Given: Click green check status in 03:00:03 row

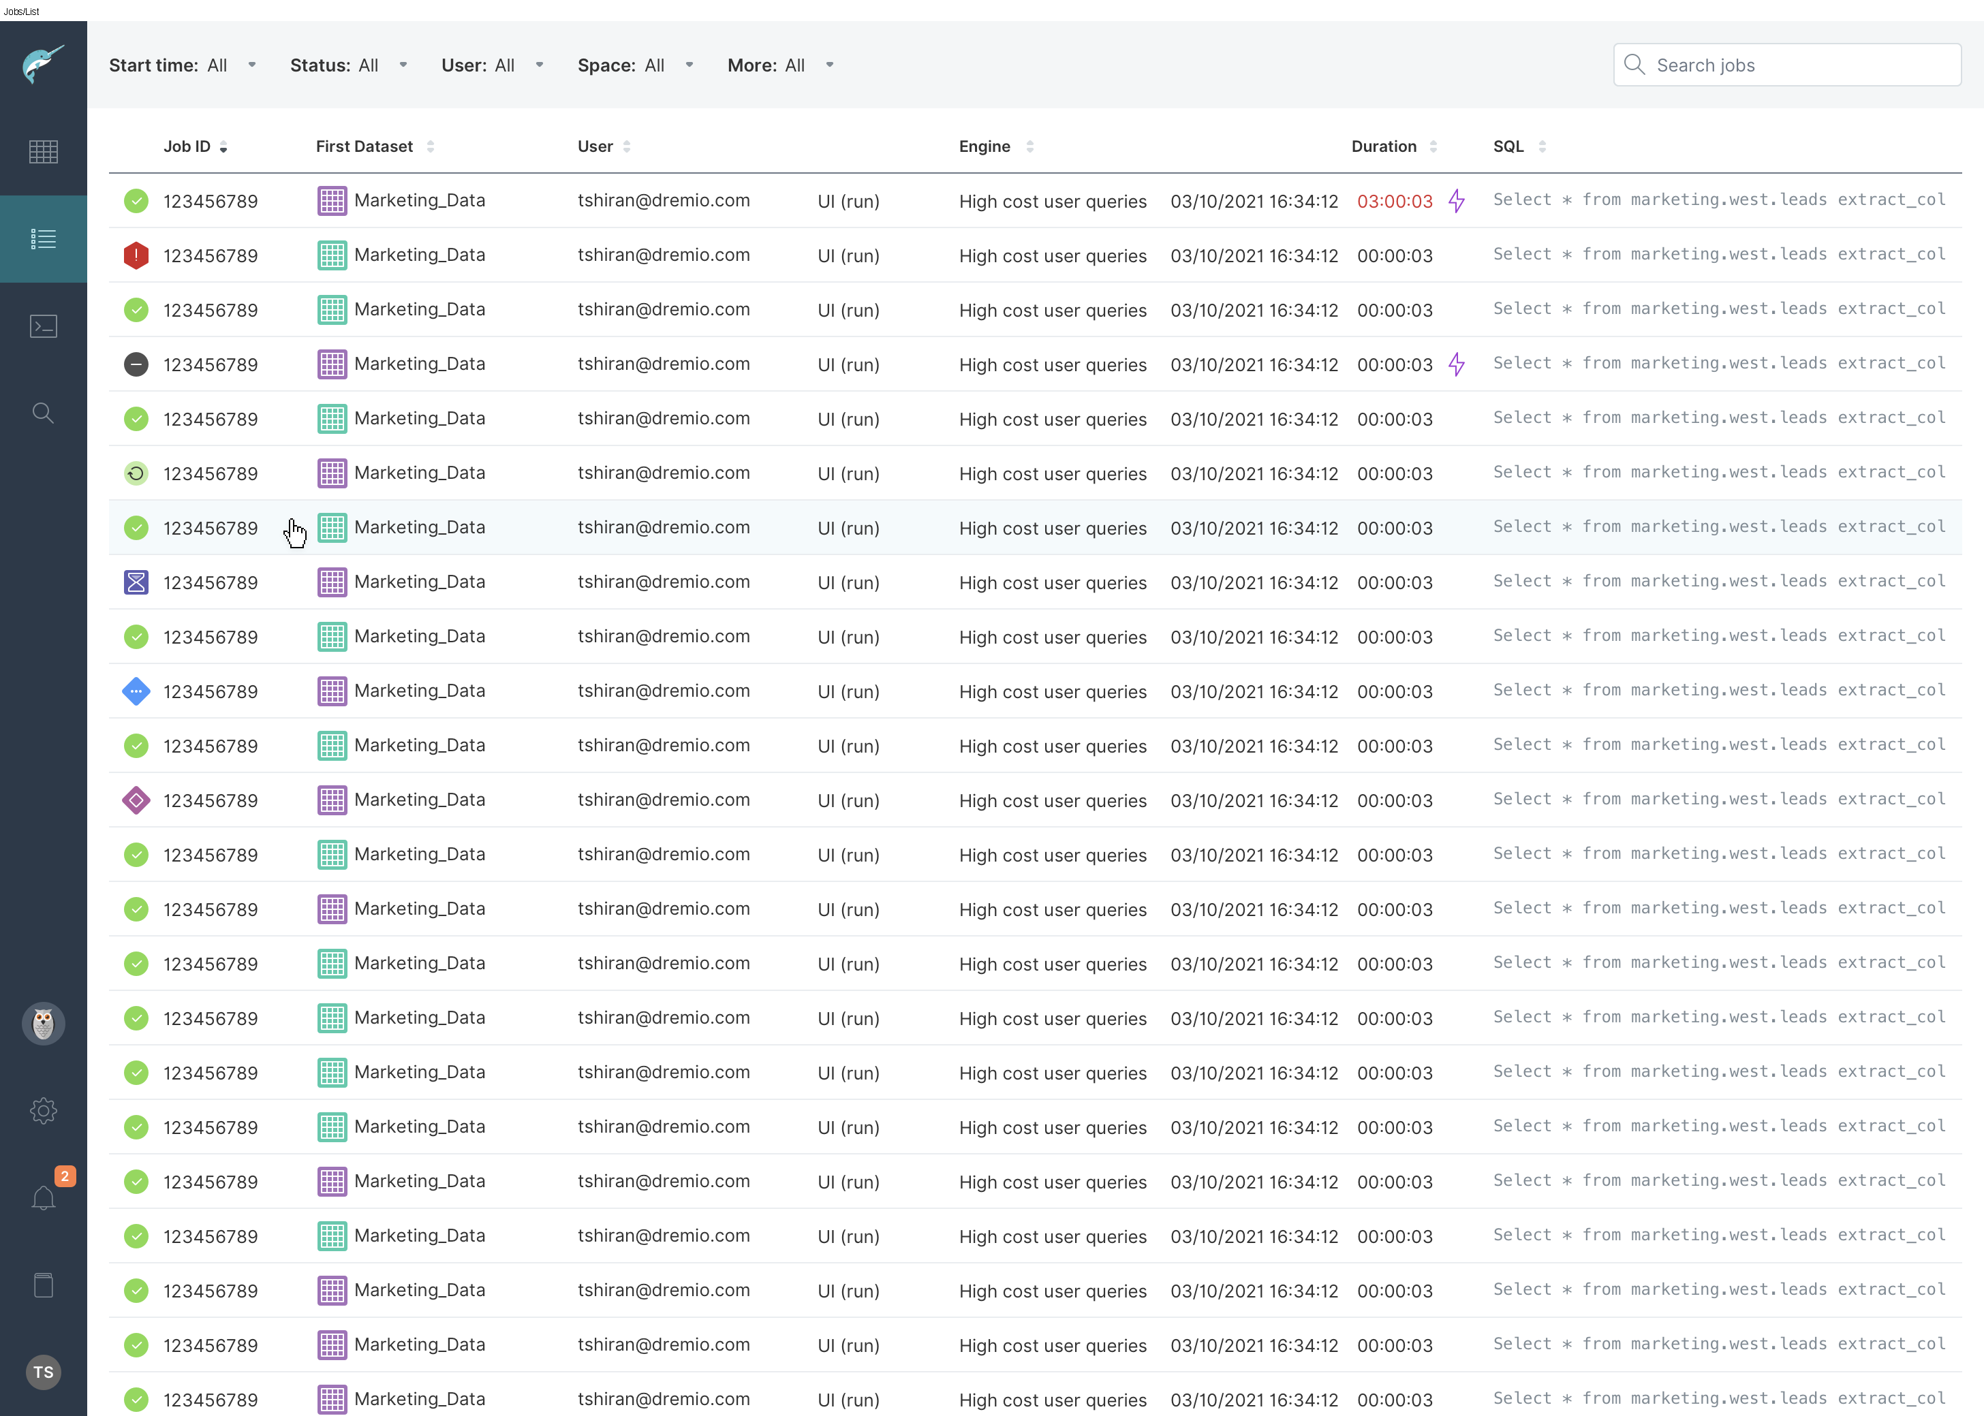Looking at the screenshot, I should point(136,200).
